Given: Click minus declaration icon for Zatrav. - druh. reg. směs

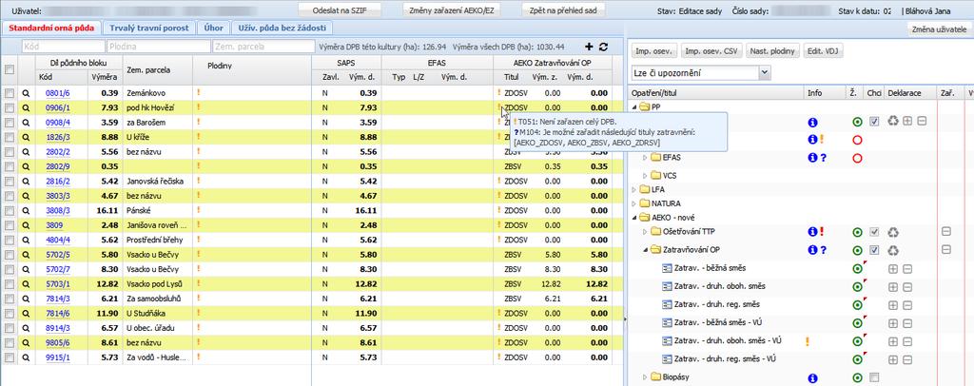Looking at the screenshot, I should tap(907, 304).
